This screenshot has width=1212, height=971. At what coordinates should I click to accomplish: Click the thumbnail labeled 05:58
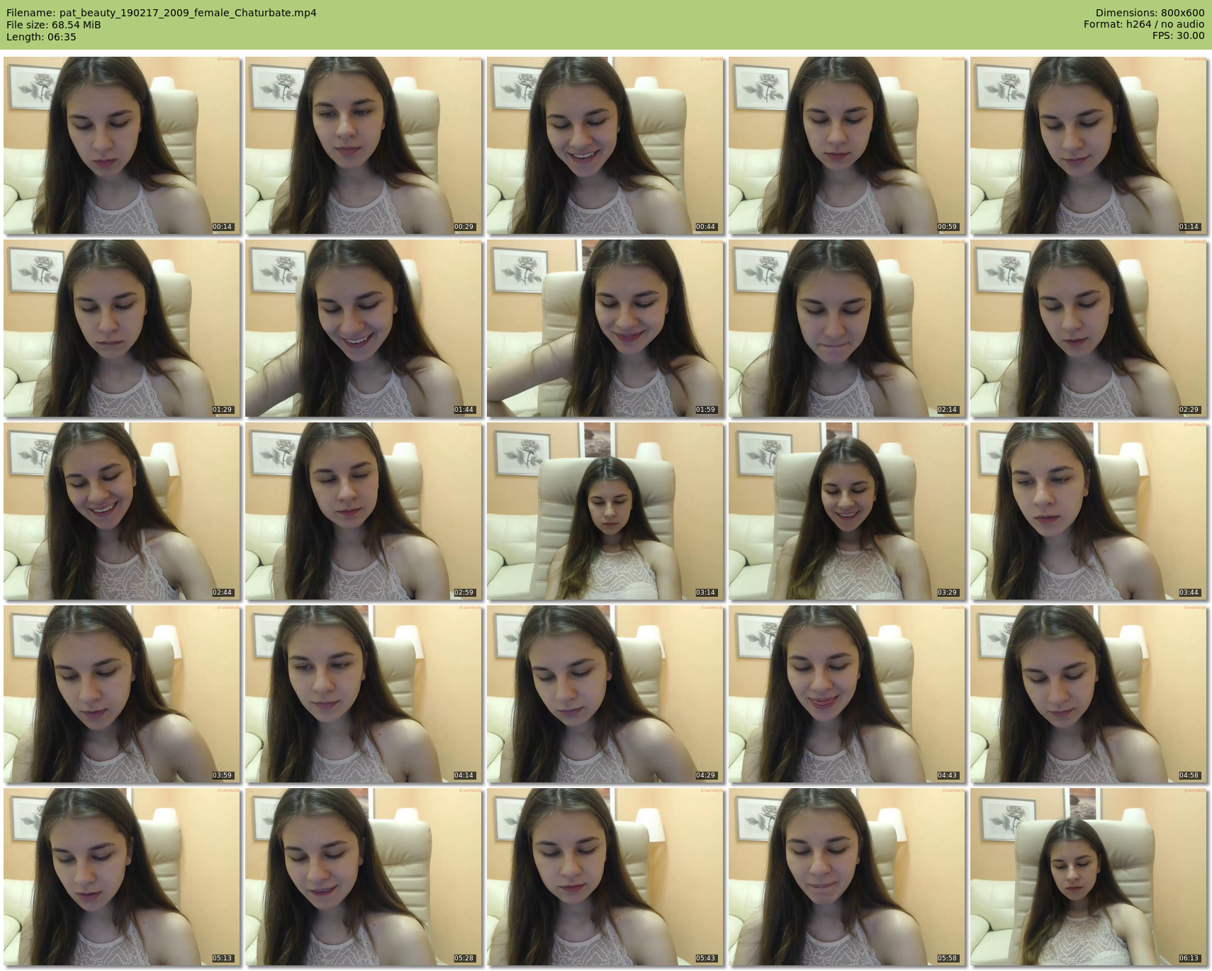point(847,877)
